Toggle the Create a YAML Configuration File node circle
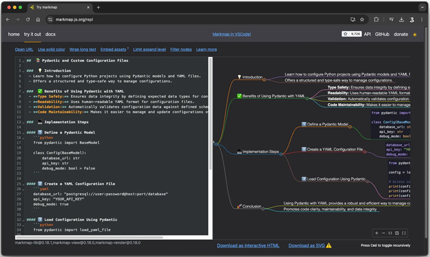The height and width of the screenshot is (257, 430). [365, 152]
